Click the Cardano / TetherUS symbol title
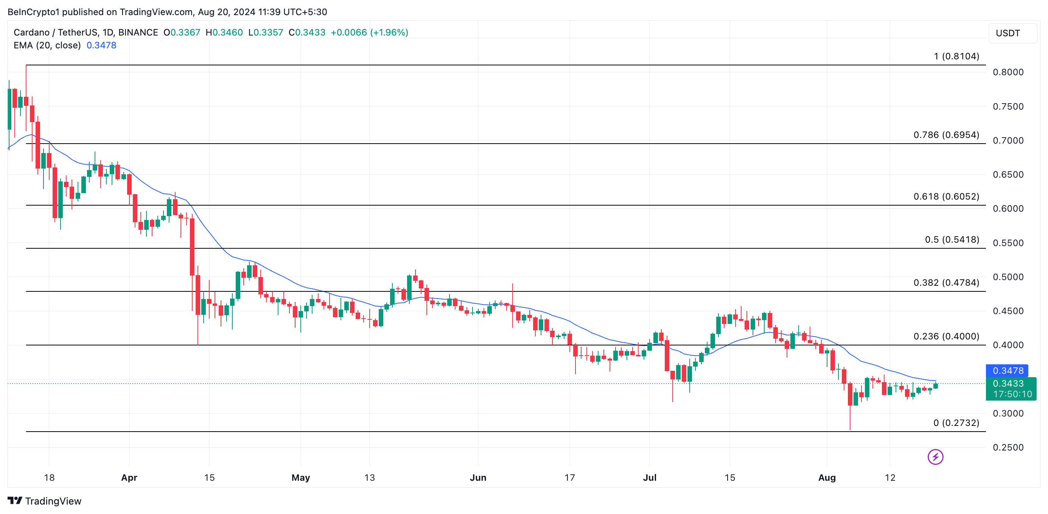Screen dimensions: 1048x514 click(x=56, y=32)
